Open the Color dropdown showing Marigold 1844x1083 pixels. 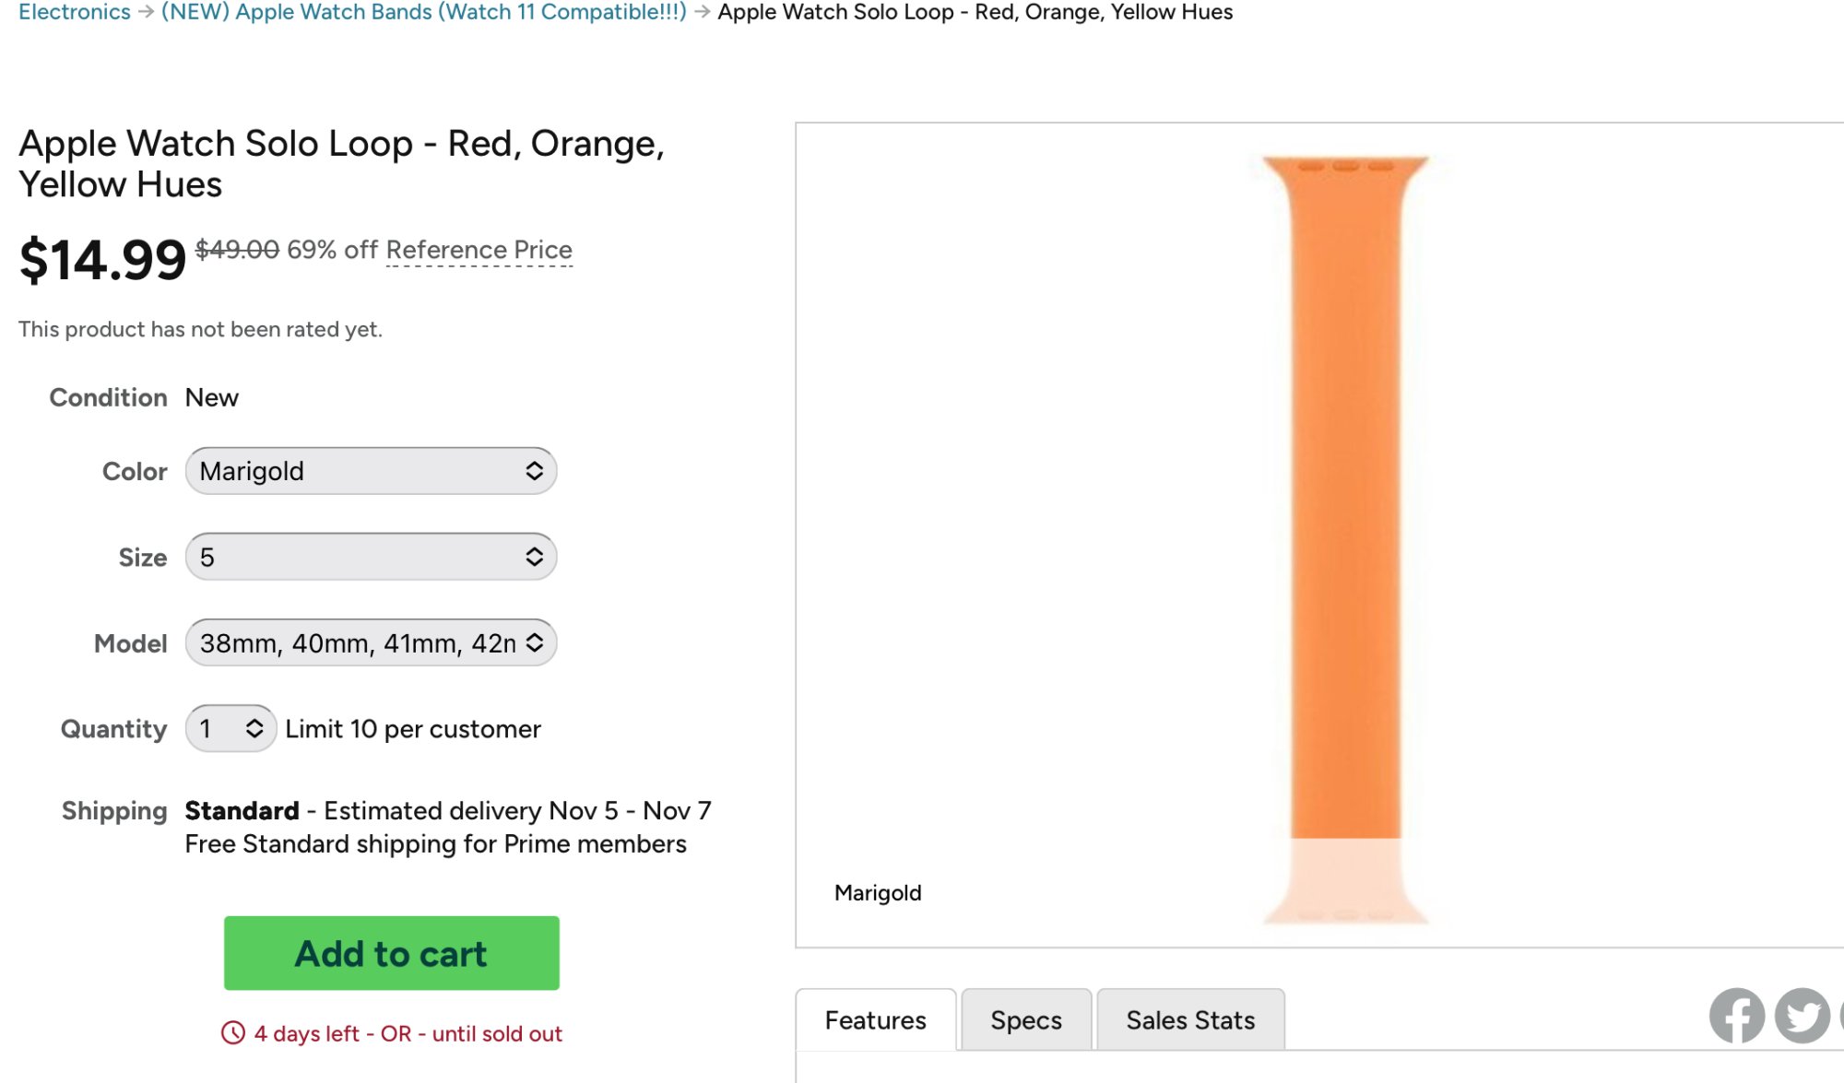click(x=370, y=471)
